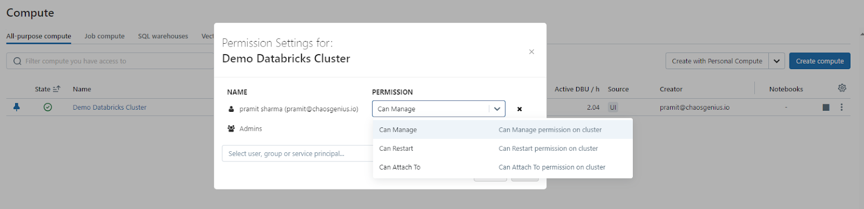The image size is (864, 209).
Task: Click the pramit@chaosgenius.io creator cell
Action: (694, 107)
